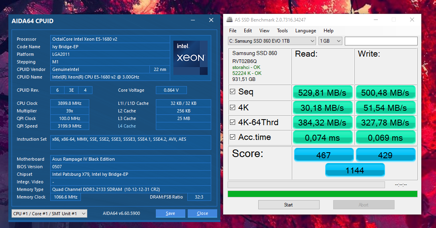Click the Start benchmark button
Viewport: 436px width, 228px height.
tap(289, 204)
